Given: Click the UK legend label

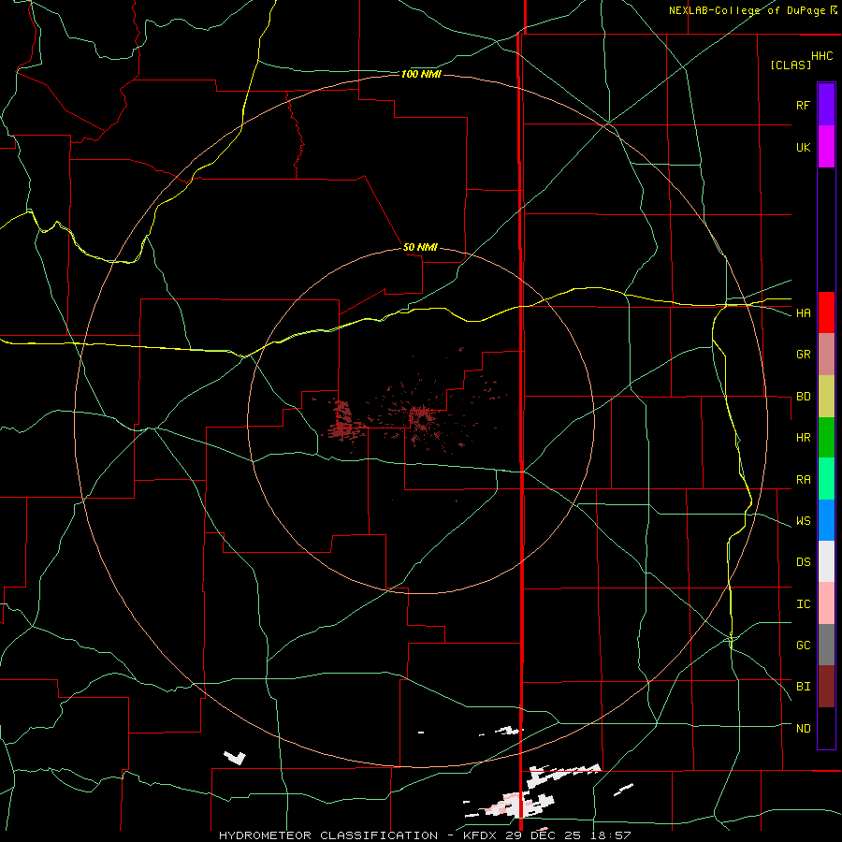Looking at the screenshot, I should (x=803, y=147).
